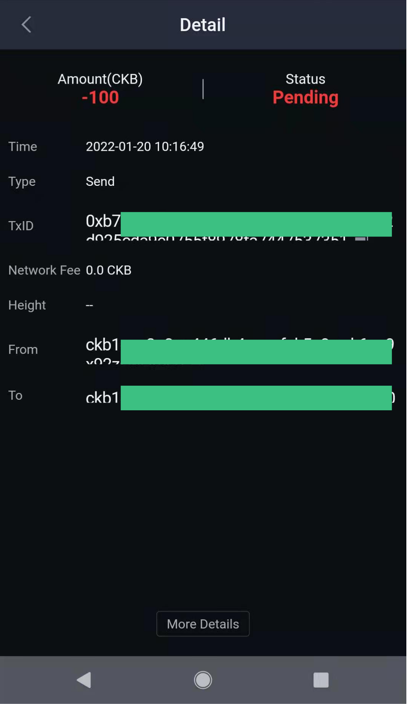Tap the timestamp 2022-01-20 10:16:49
The height and width of the screenshot is (704, 409).
point(145,147)
